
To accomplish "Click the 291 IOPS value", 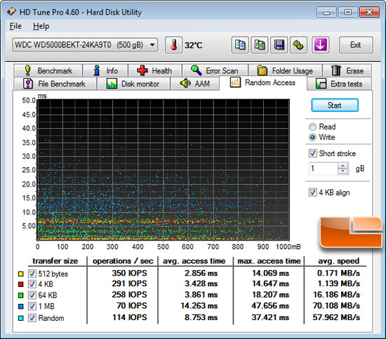I will click(x=130, y=283).
